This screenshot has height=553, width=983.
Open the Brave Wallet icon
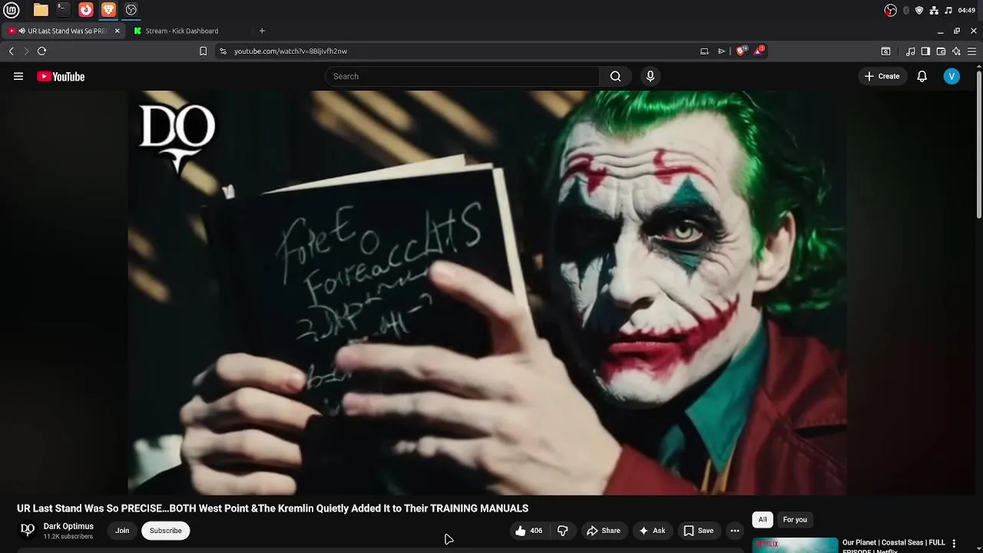pos(941,51)
